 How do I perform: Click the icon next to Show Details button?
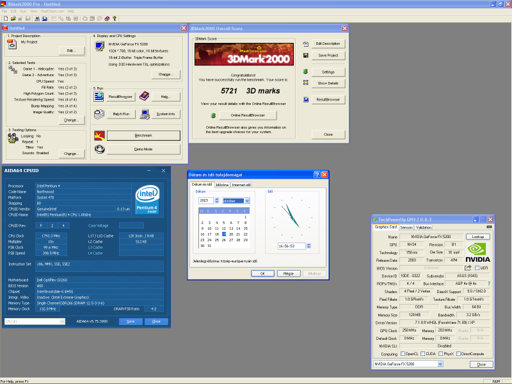306,83
